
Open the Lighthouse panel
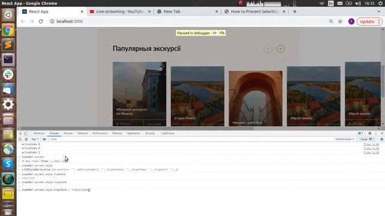pos(168,133)
